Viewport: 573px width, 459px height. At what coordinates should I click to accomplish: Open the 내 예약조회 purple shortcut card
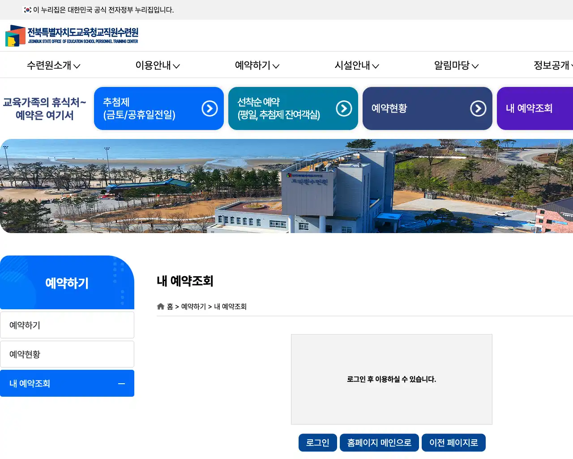tap(535, 108)
